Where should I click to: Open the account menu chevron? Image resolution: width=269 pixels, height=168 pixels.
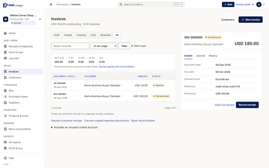[x=264, y=4]
